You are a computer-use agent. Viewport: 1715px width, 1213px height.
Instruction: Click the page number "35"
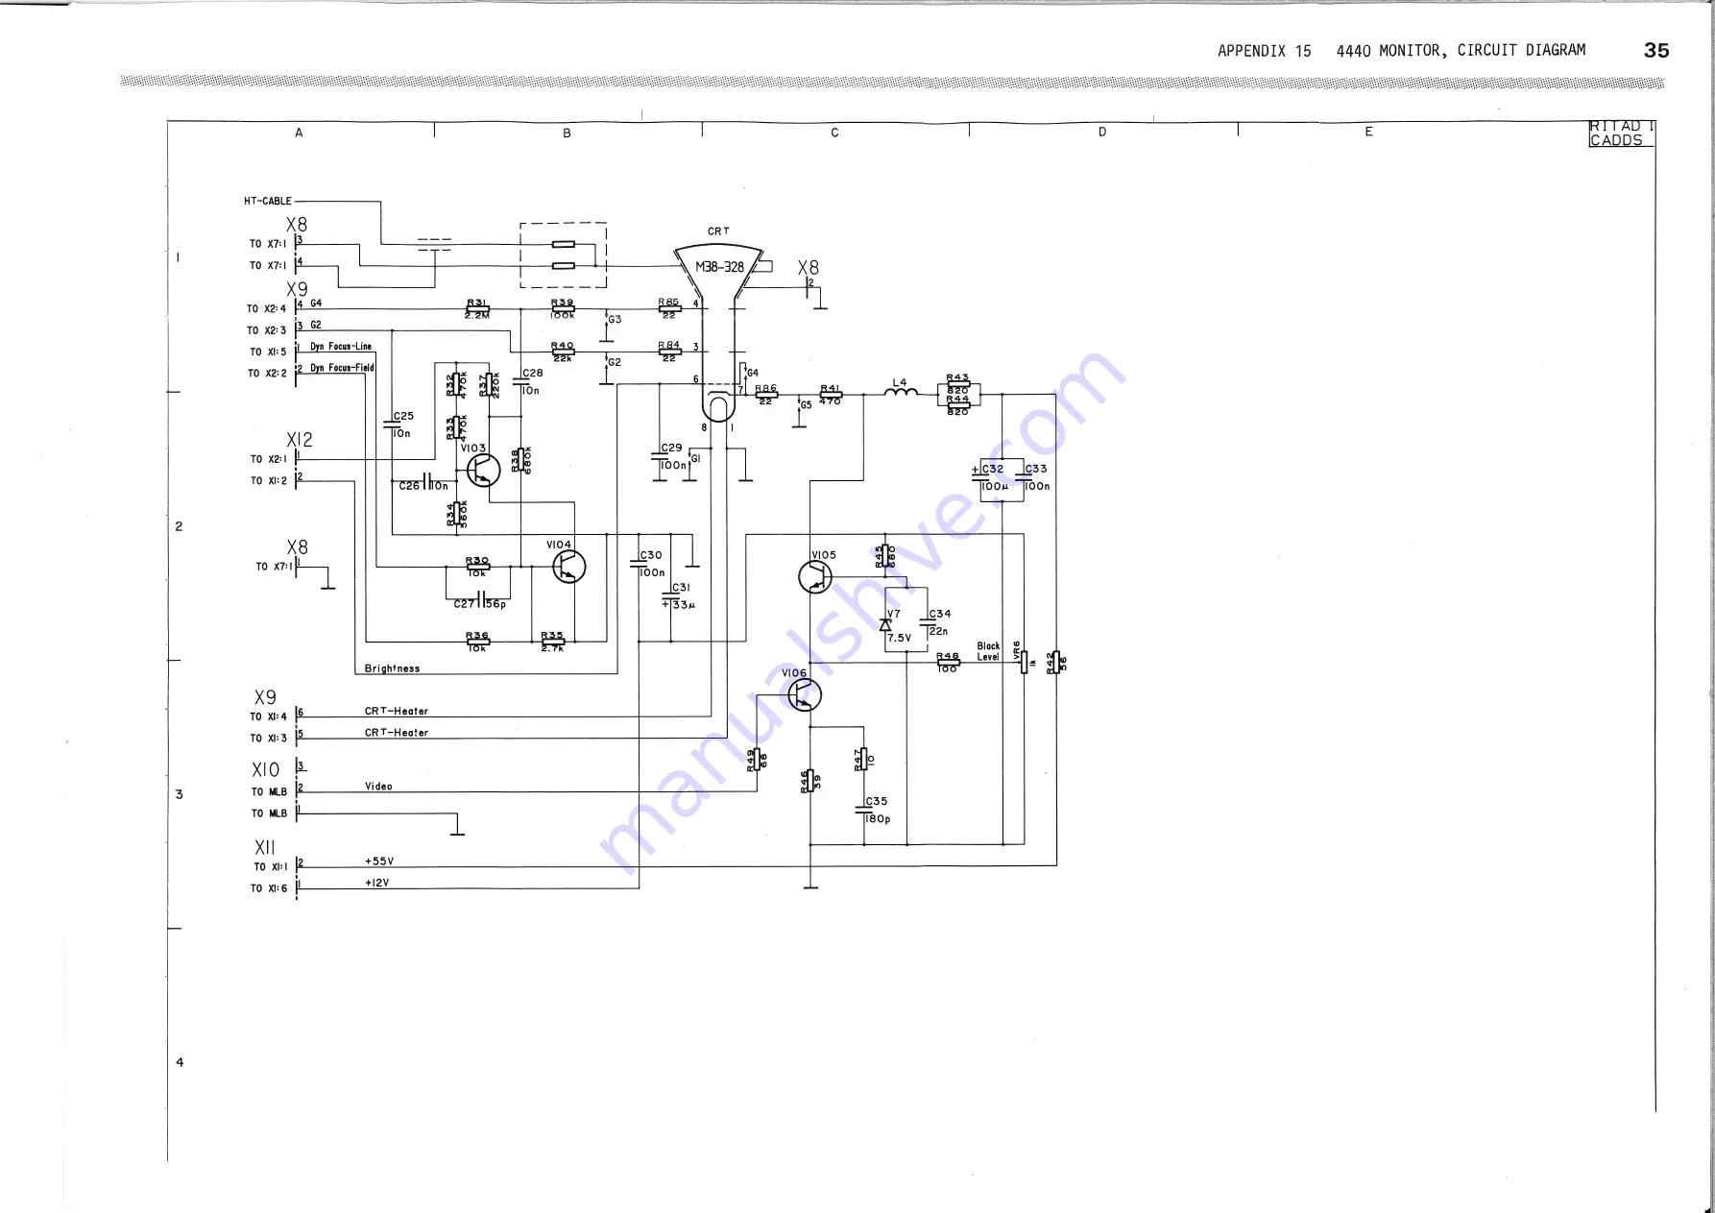[1656, 51]
